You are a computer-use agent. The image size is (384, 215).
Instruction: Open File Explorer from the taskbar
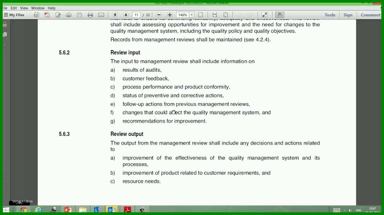82,210
